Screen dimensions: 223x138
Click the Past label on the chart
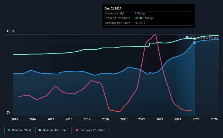[189, 37]
